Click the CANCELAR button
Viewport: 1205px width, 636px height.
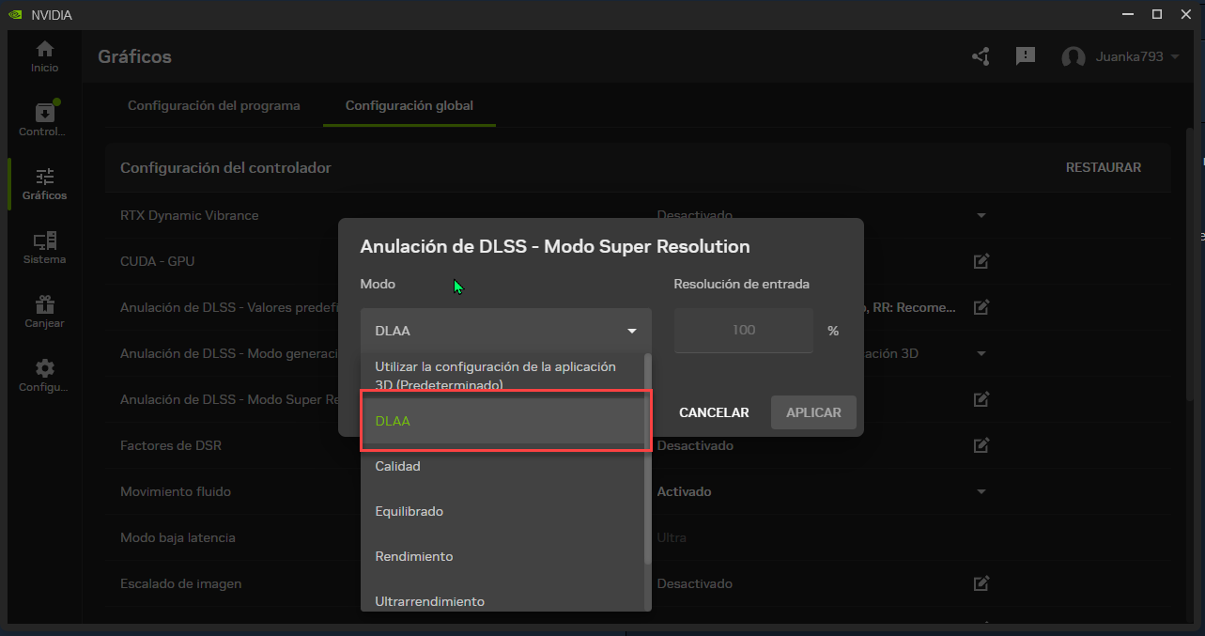point(714,412)
